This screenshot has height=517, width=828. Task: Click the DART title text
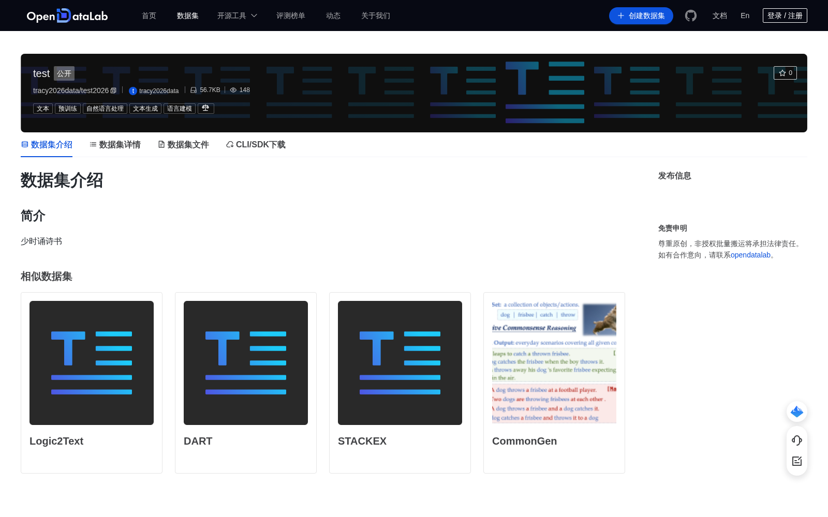point(198,441)
